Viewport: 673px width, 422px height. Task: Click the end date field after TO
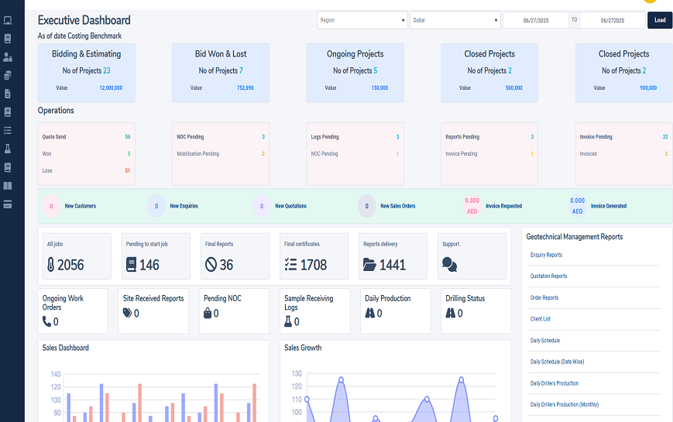(x=612, y=20)
